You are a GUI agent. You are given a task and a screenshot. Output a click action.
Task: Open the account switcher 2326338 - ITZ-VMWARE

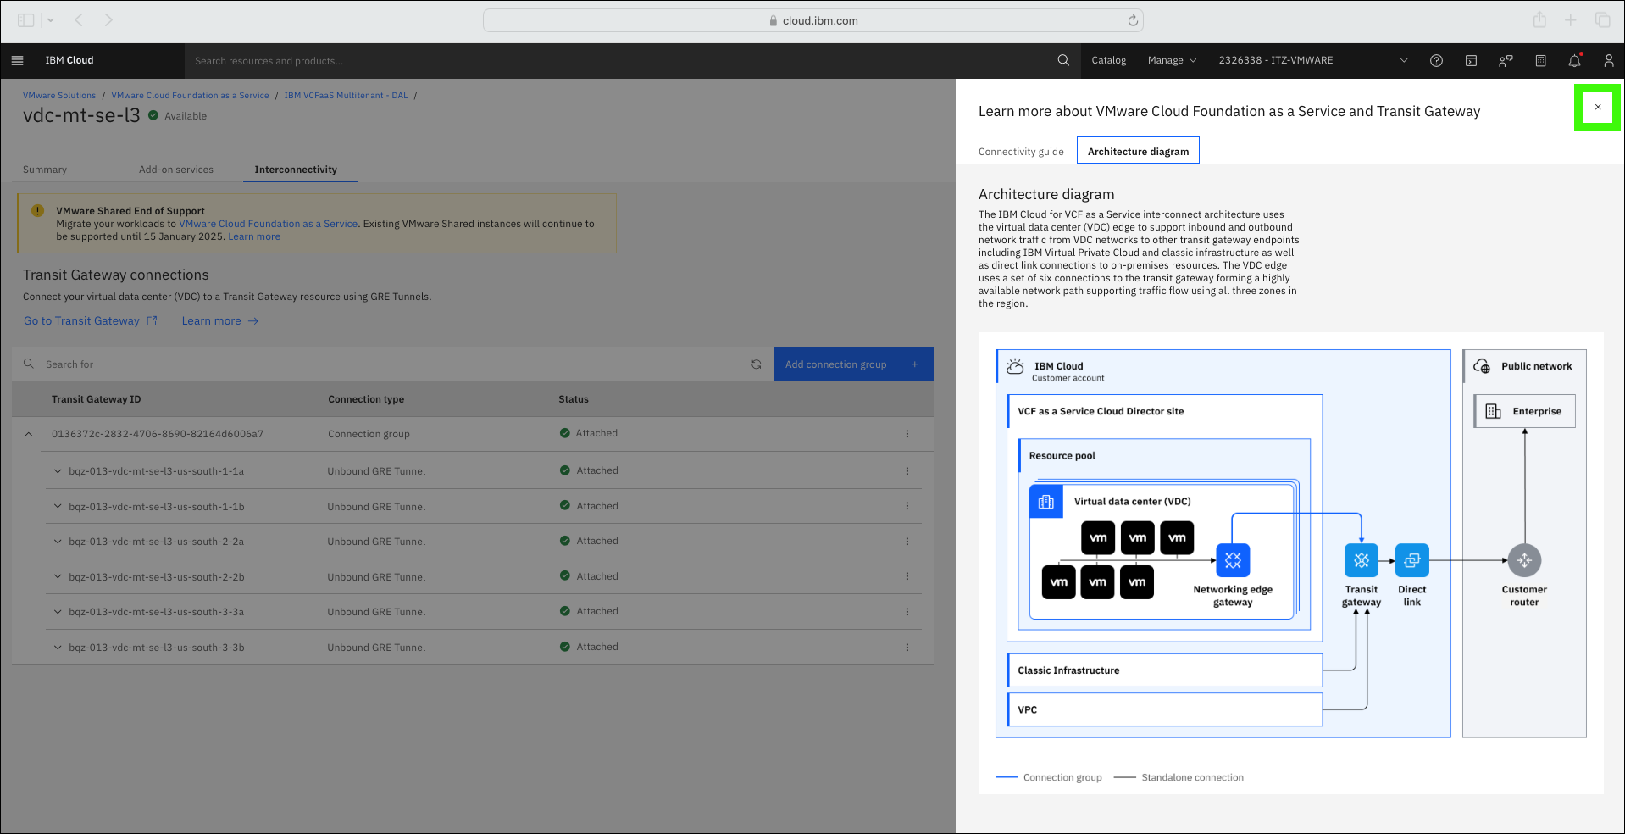[x=1312, y=60]
